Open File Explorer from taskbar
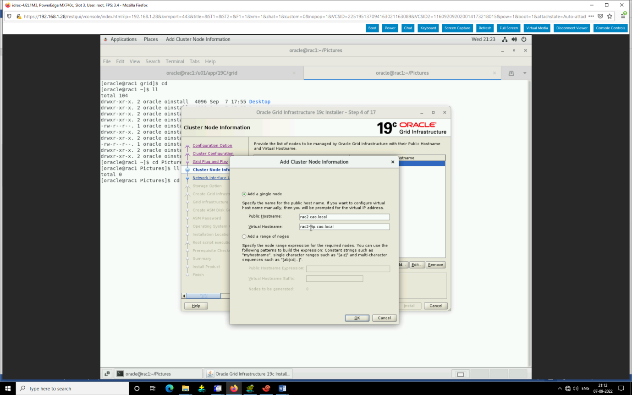 (185, 388)
